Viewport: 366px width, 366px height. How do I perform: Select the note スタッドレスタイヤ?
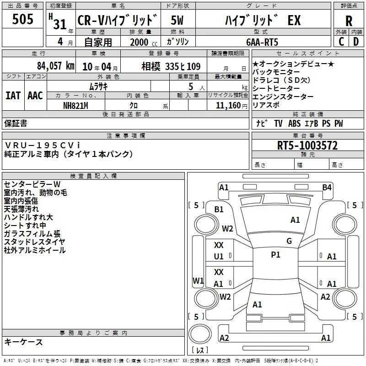pyautogui.click(x=34, y=242)
